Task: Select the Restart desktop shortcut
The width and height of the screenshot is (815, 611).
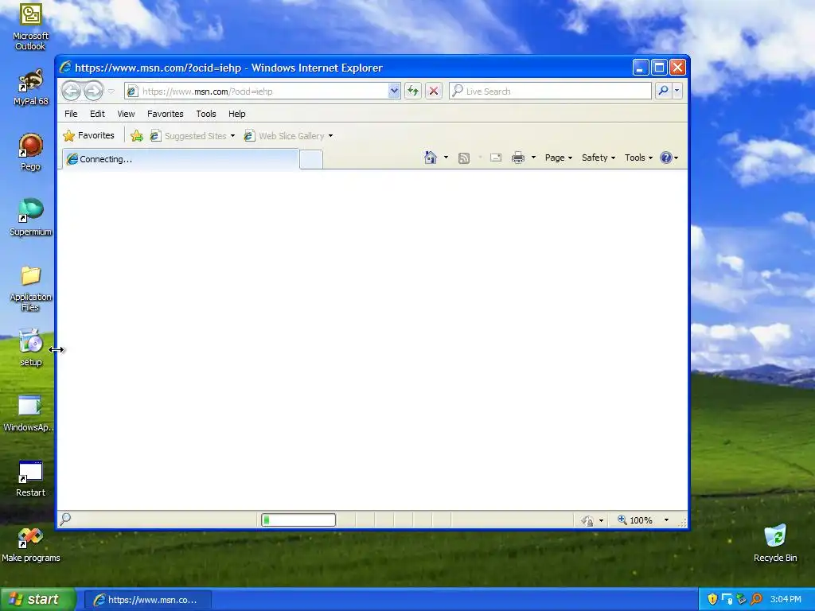Action: [x=30, y=478]
